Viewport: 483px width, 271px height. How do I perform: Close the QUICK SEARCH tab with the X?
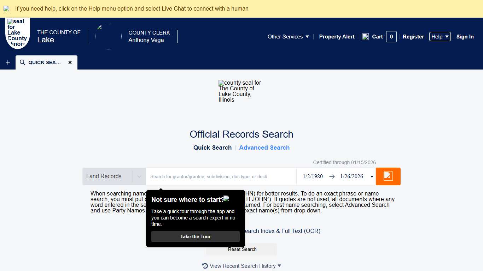pyautogui.click(x=70, y=62)
